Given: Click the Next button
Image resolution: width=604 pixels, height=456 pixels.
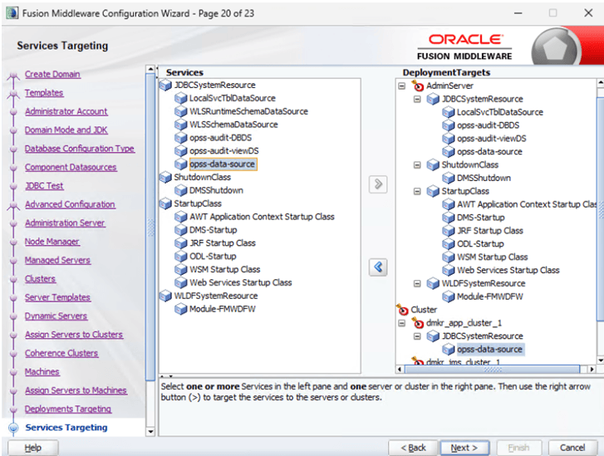Looking at the screenshot, I should coord(464,448).
